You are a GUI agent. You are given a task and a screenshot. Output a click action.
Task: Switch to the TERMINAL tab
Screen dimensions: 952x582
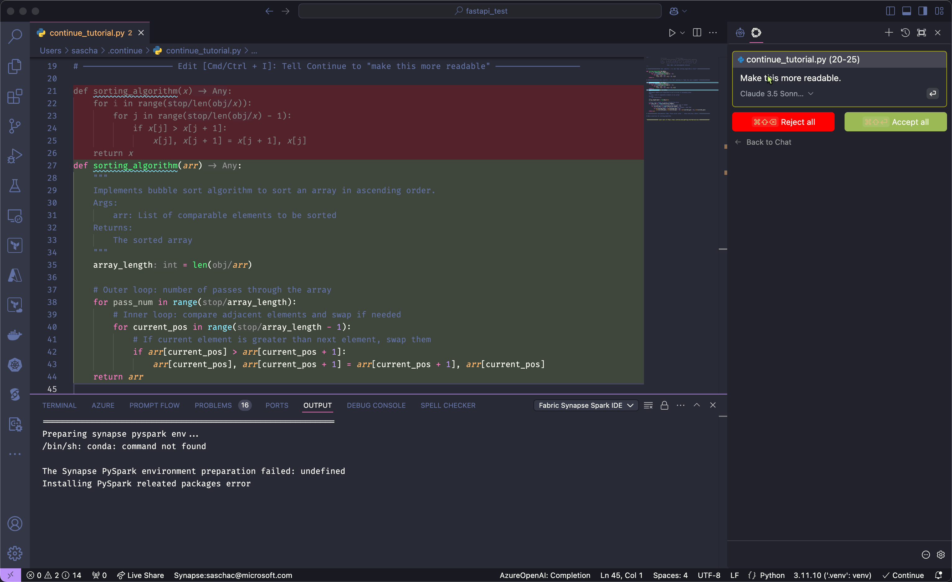(59, 405)
